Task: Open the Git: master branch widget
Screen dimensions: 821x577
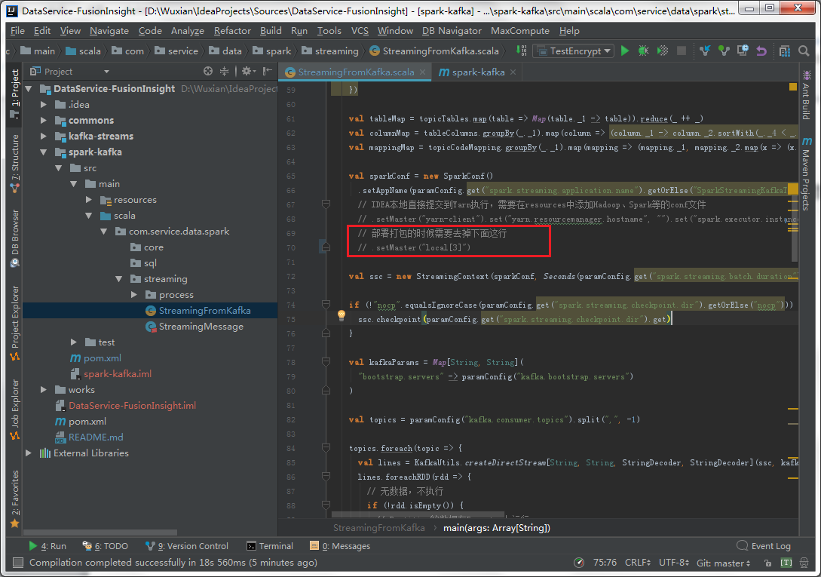Action: 724,563
